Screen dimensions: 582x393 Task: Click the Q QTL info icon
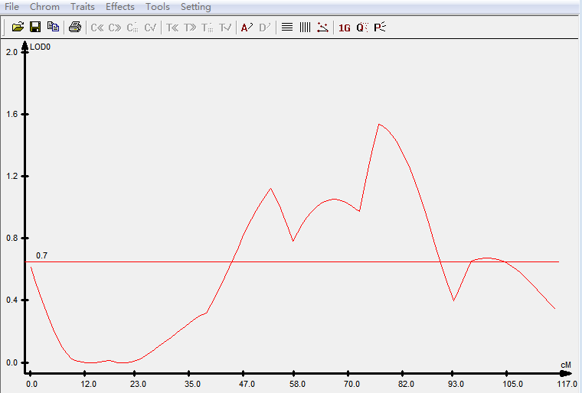click(x=362, y=28)
